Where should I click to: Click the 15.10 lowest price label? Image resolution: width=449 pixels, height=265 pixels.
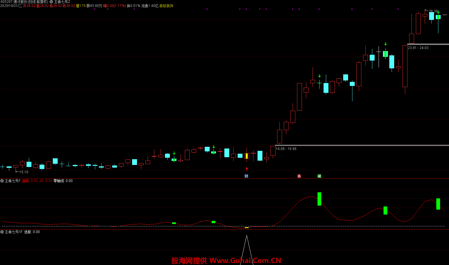(23, 172)
